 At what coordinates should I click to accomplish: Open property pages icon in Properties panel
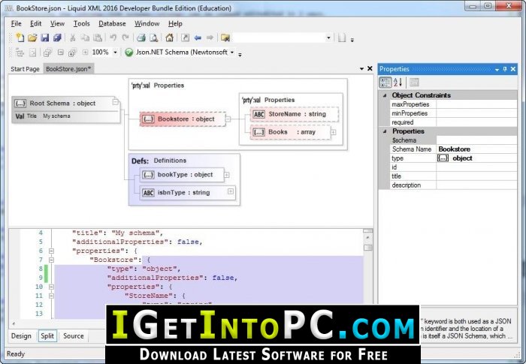point(414,82)
